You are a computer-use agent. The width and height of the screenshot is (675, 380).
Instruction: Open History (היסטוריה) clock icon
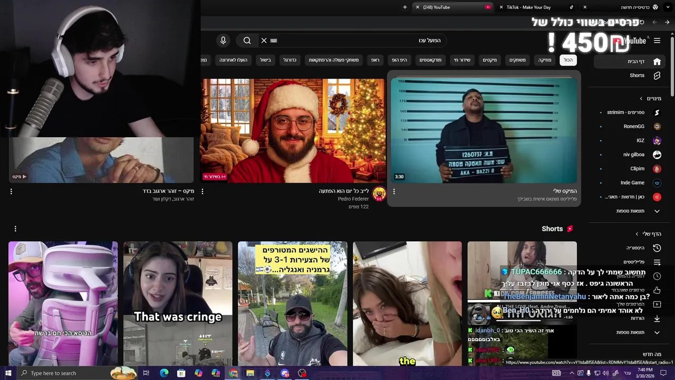tap(657, 248)
